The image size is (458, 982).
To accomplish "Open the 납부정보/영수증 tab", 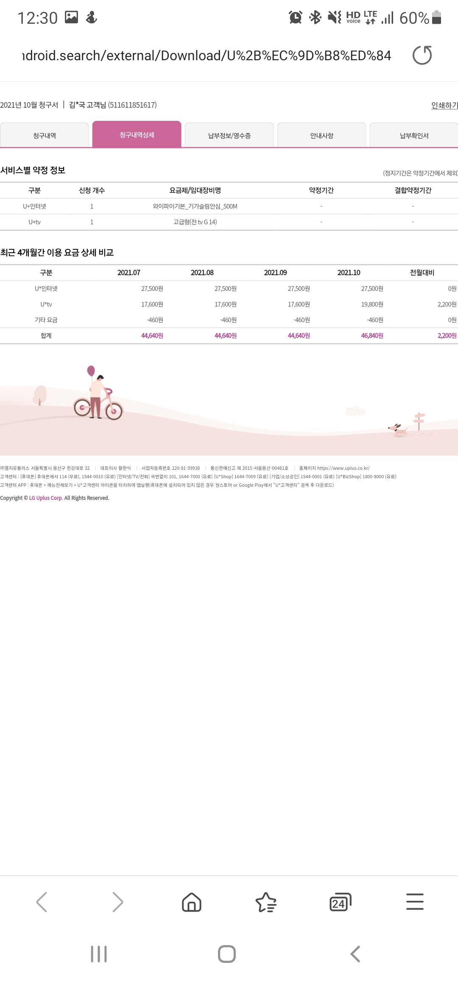I will point(229,136).
